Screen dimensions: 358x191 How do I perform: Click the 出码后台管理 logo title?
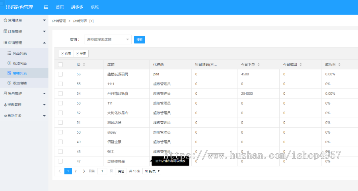(19, 7)
